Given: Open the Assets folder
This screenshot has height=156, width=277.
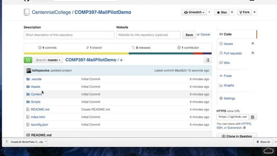Looking at the screenshot, I should [x=35, y=87].
